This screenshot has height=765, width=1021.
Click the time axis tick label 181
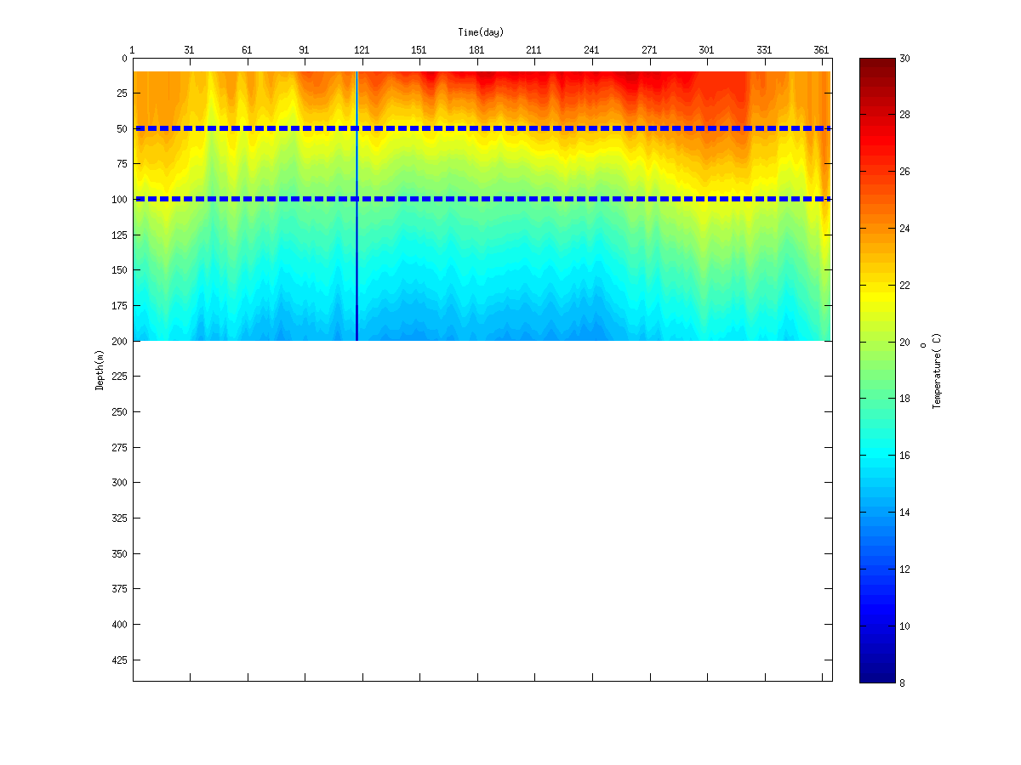point(476,50)
